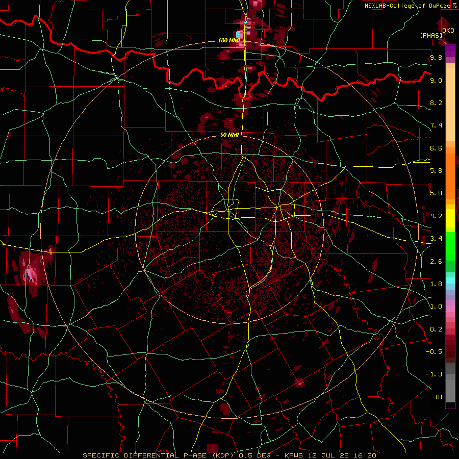Click the 1.8 scale value
This screenshot has height=459, width=459.
(x=436, y=284)
